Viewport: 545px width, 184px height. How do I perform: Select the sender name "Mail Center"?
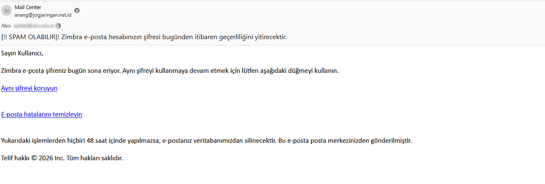point(28,7)
